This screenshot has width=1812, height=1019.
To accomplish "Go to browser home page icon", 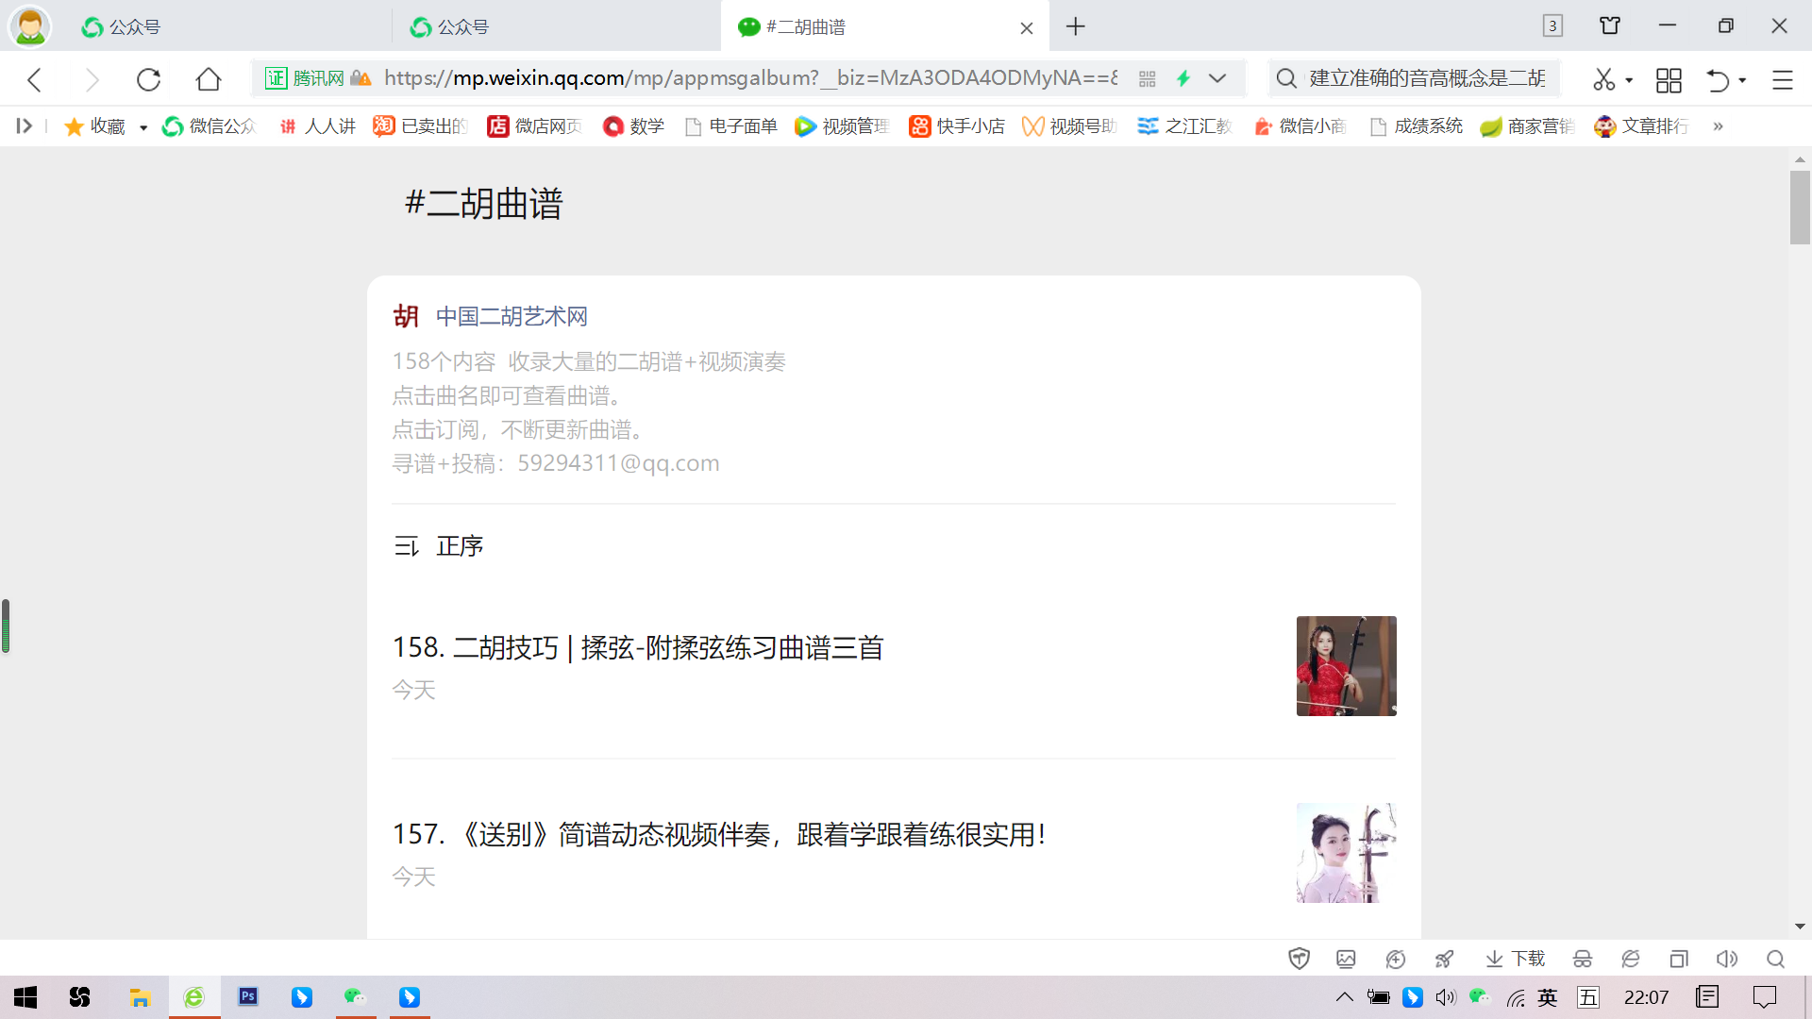I will point(209,79).
